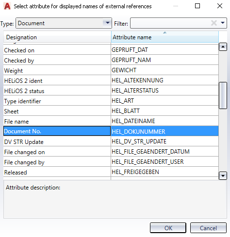
Task: Sort by the Designation column header
Action: click(57, 37)
